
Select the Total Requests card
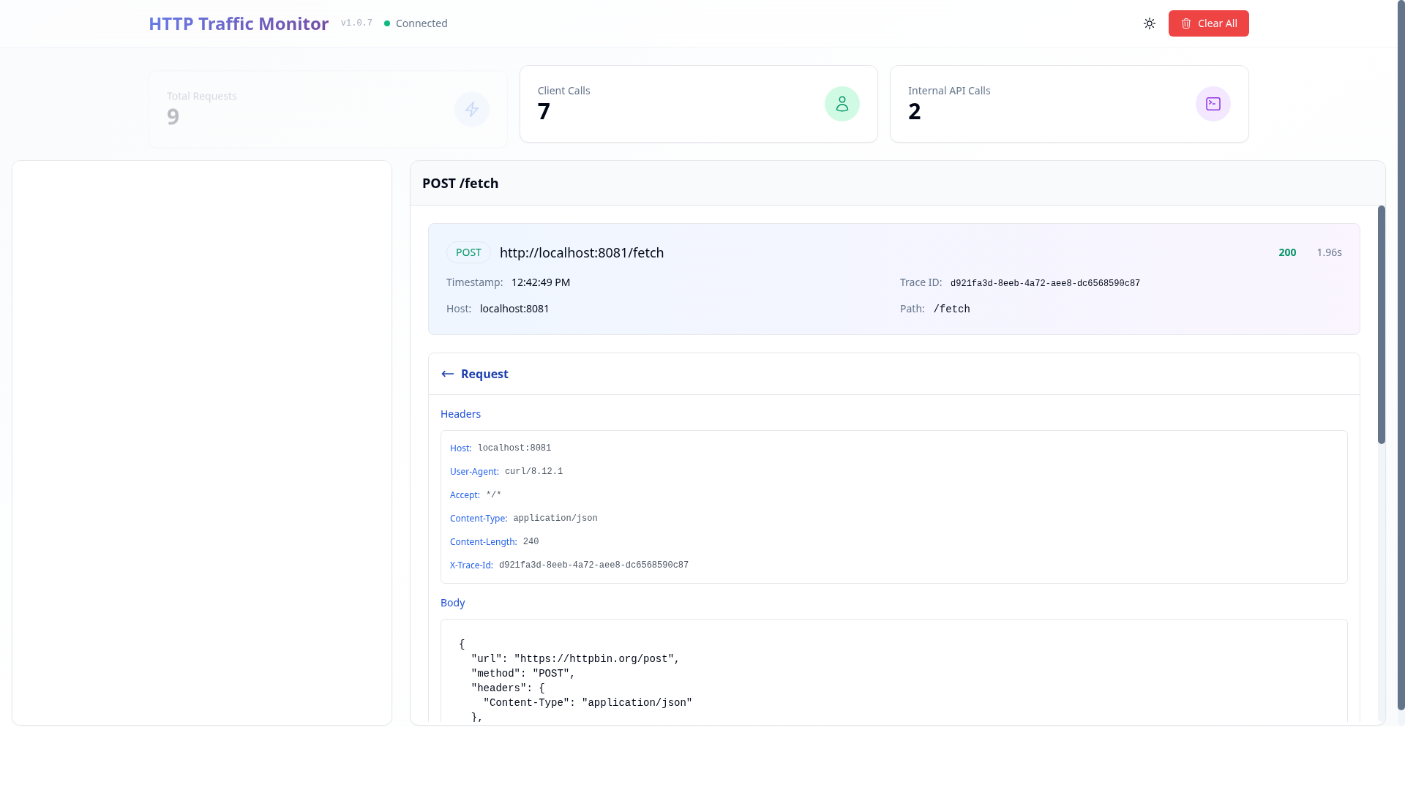pos(328,109)
